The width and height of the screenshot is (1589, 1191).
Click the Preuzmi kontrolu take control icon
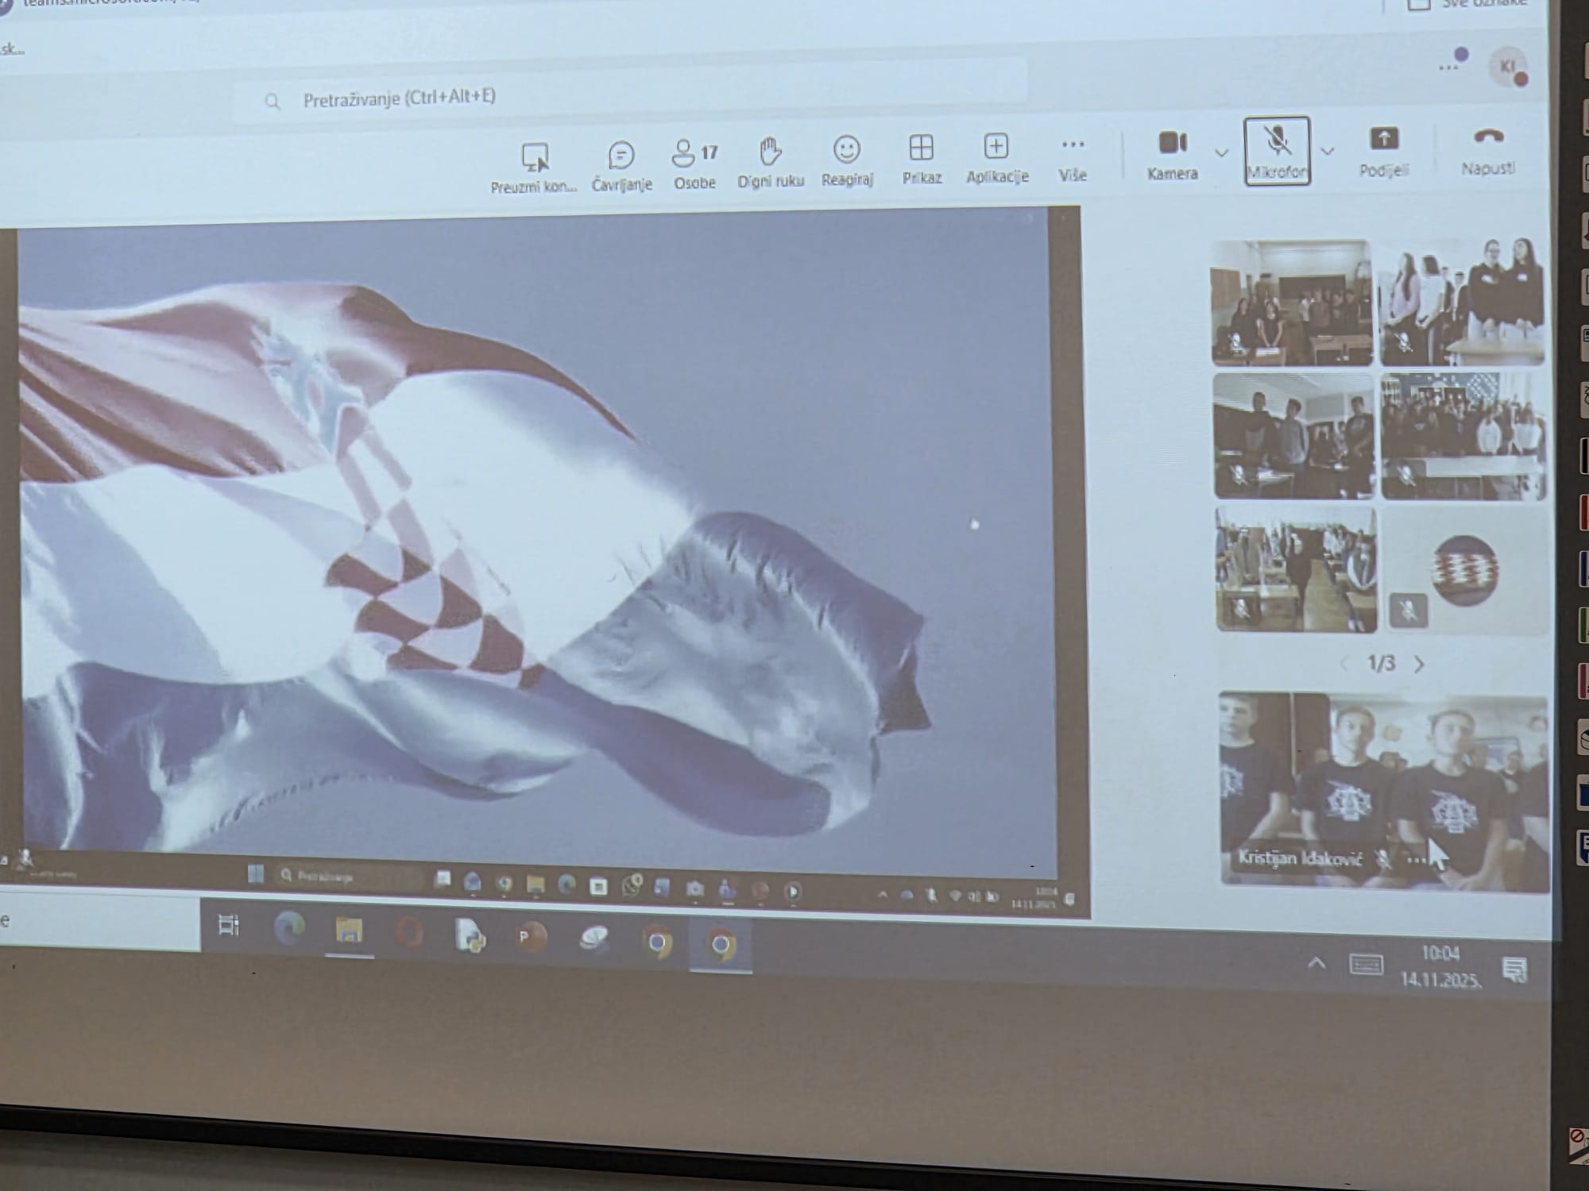tap(535, 158)
